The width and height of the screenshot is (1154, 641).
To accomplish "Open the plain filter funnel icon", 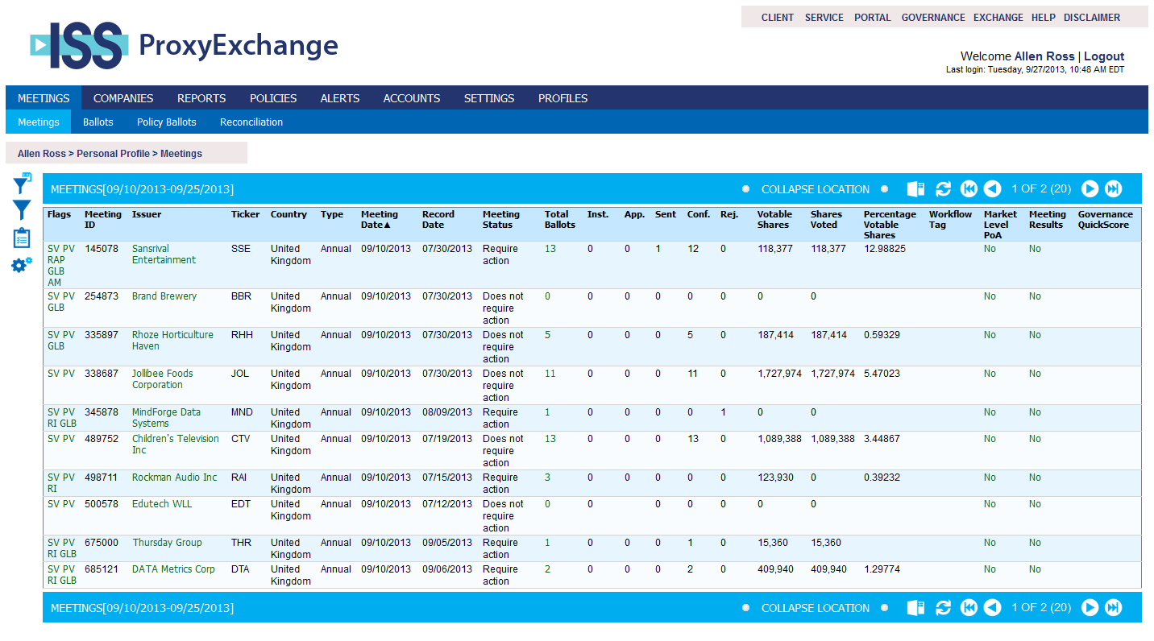I will click(x=22, y=211).
